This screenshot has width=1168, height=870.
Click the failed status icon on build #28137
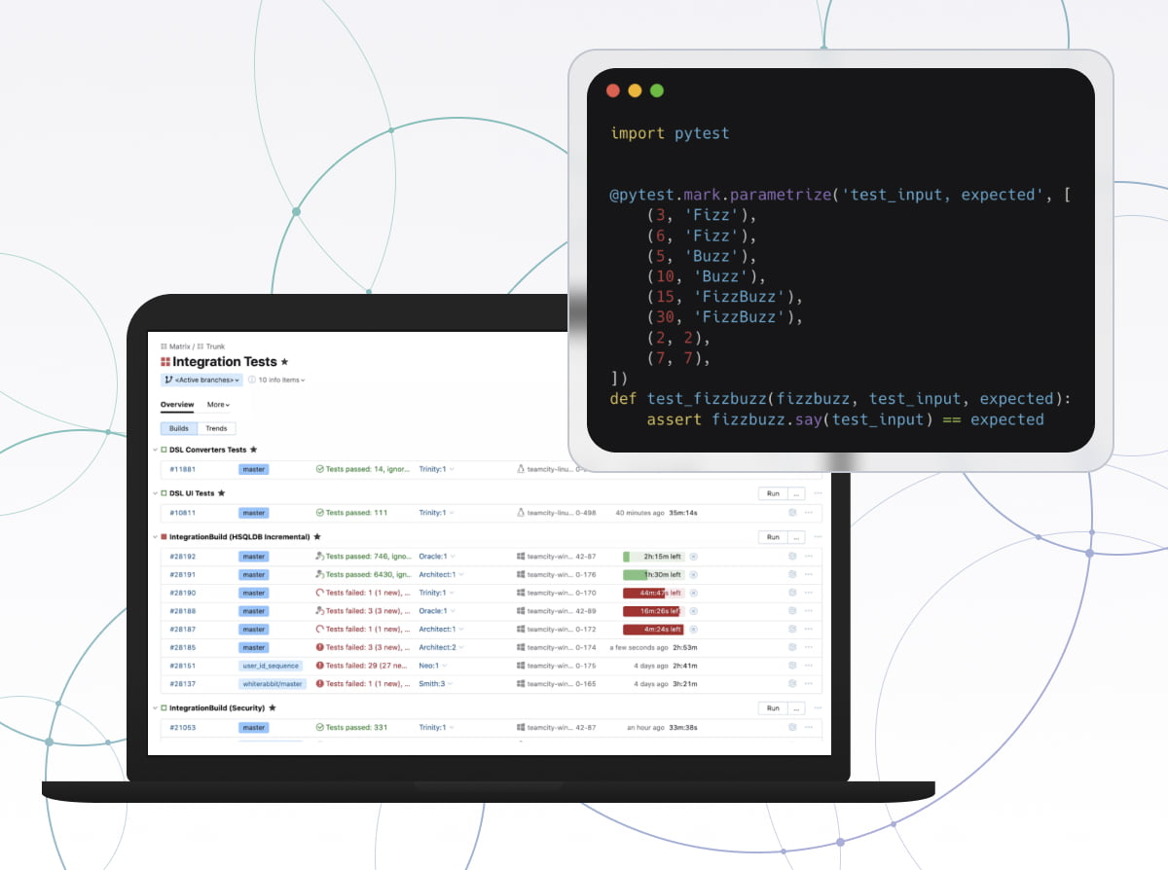coord(319,684)
